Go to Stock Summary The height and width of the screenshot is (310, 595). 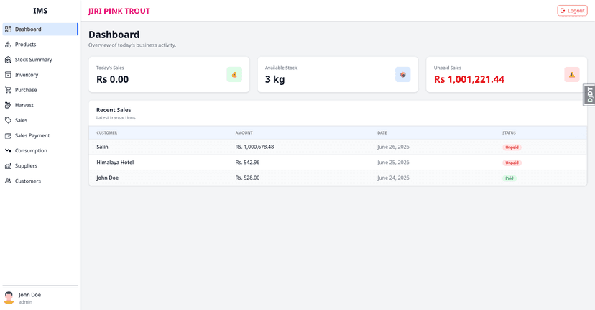[x=40, y=60]
